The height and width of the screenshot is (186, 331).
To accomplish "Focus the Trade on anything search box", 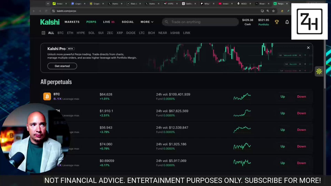I will 200,22.
